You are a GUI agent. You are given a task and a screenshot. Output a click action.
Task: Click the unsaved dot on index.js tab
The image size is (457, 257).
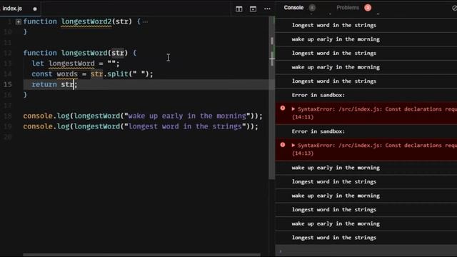tap(35, 9)
